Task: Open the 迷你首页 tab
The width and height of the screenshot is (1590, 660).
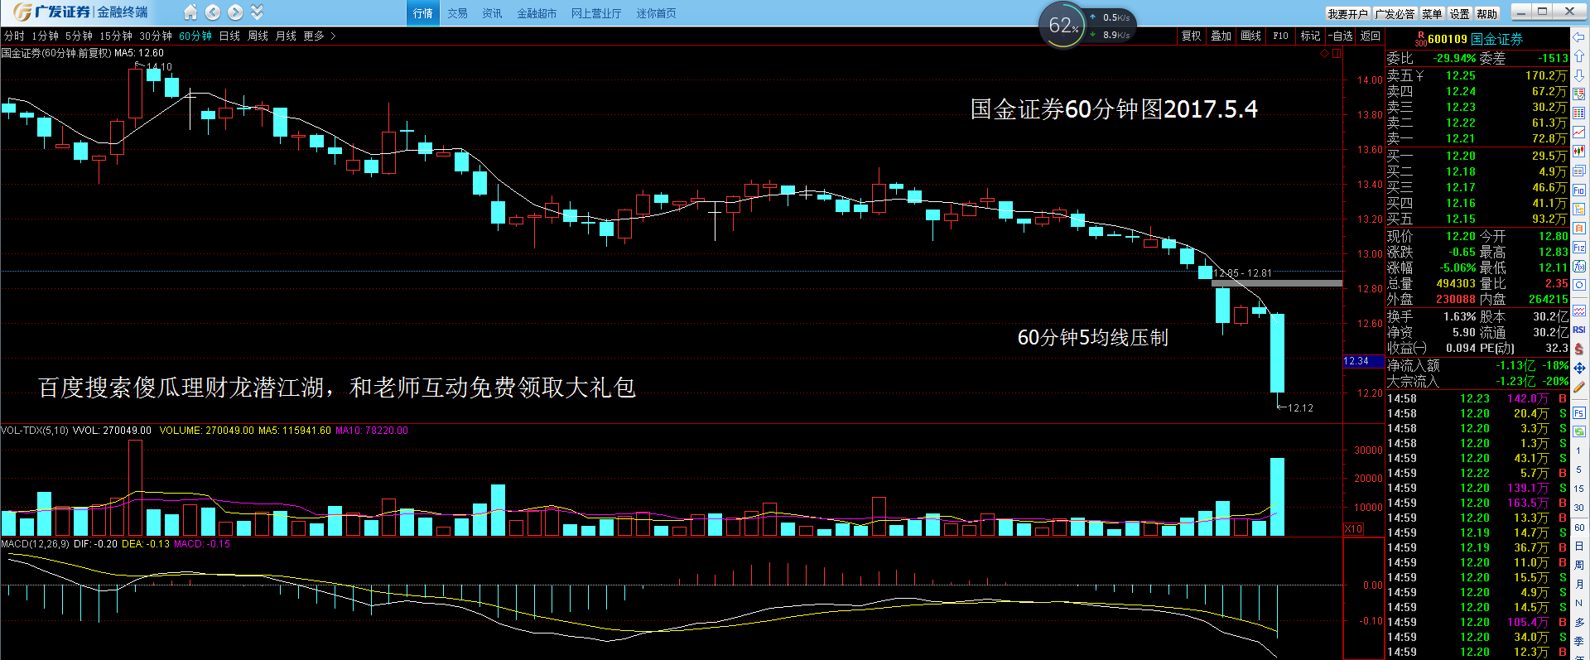Action: click(x=656, y=13)
